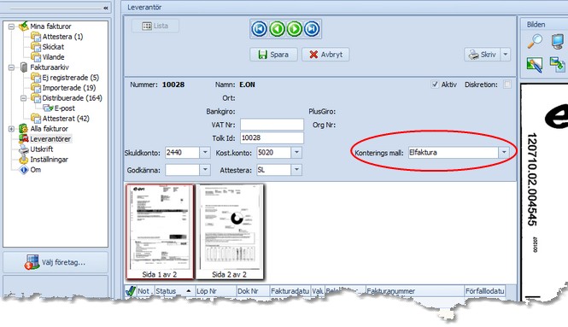The image size is (568, 327).
Task: Toggle the Aktiv checkbox
Action: (435, 85)
